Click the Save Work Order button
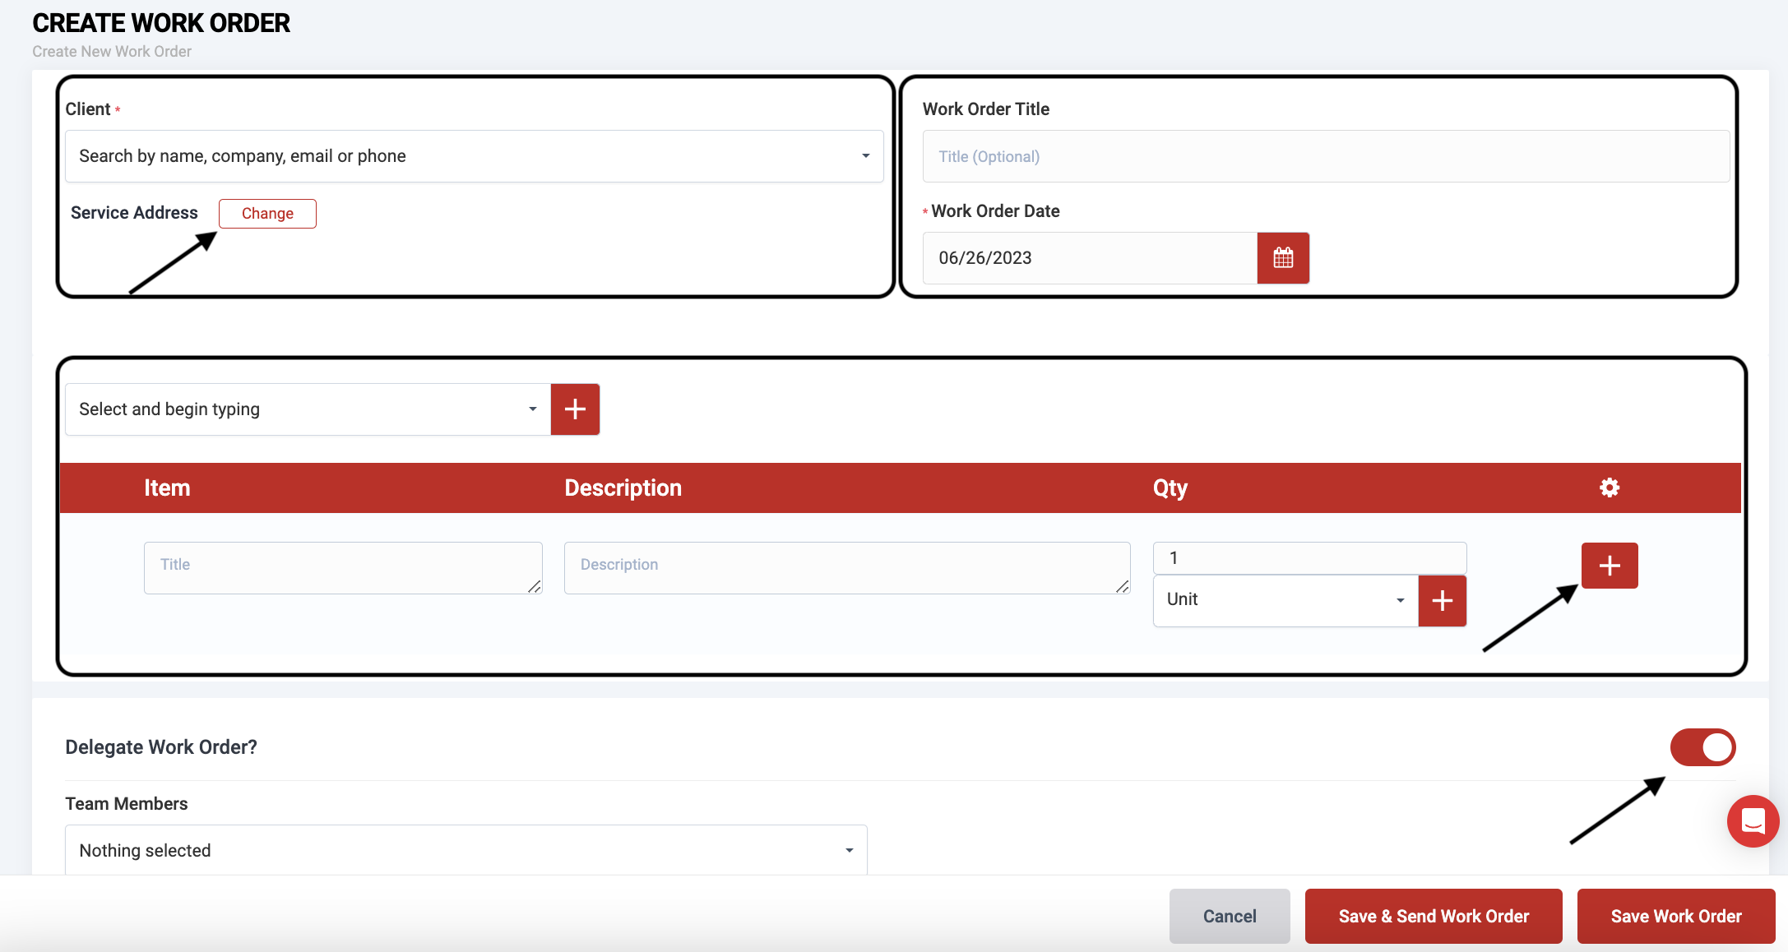Viewport: 1788px width, 952px height. point(1675,916)
